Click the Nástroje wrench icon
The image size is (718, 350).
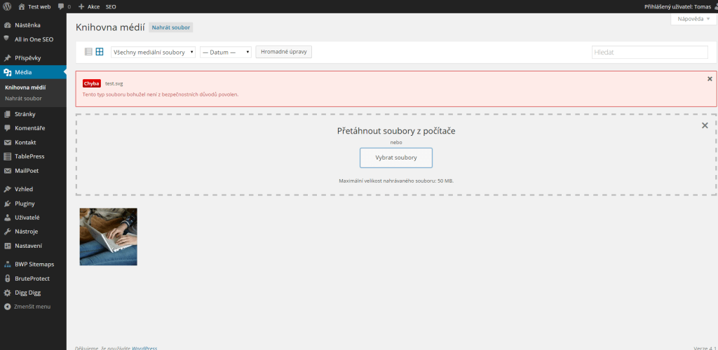[x=7, y=232]
